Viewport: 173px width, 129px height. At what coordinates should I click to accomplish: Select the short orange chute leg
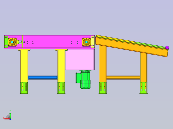pyautogui.click(x=144, y=67)
